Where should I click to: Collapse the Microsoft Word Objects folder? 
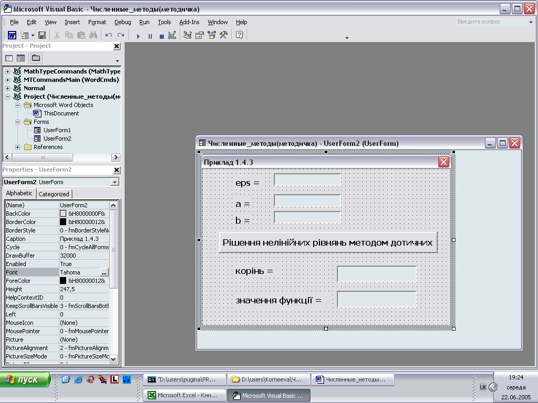(x=17, y=105)
